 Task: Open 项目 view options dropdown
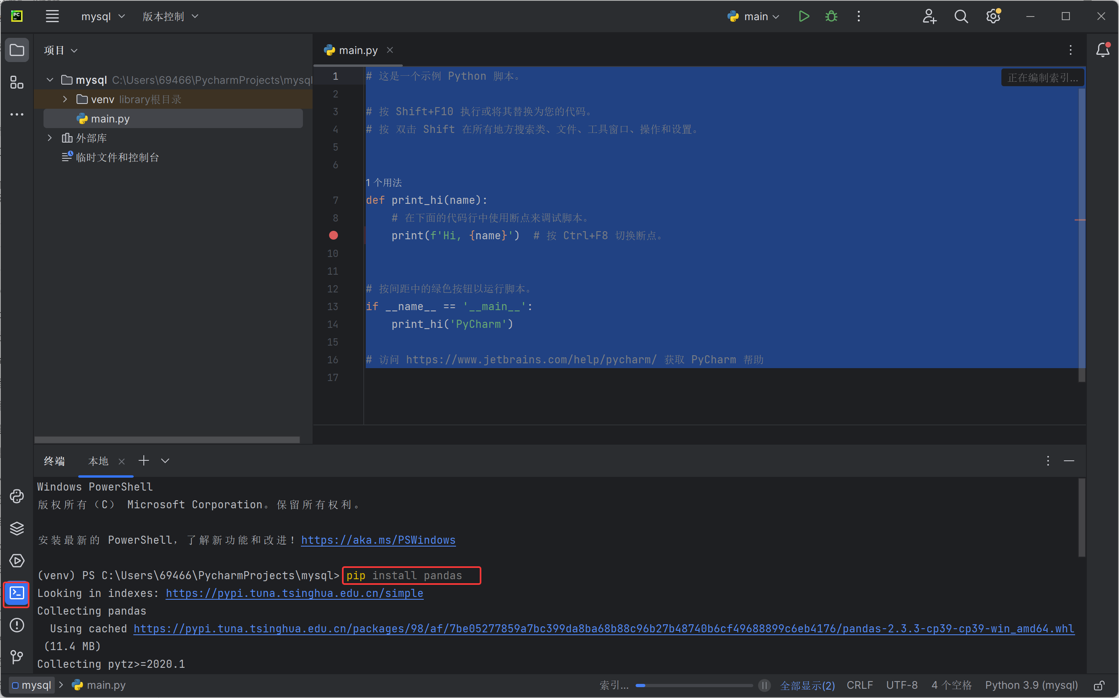pos(60,50)
